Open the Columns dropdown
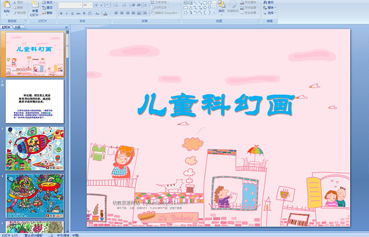Image resolution: width=369 pixels, height=237 pixels. tap(146, 13)
